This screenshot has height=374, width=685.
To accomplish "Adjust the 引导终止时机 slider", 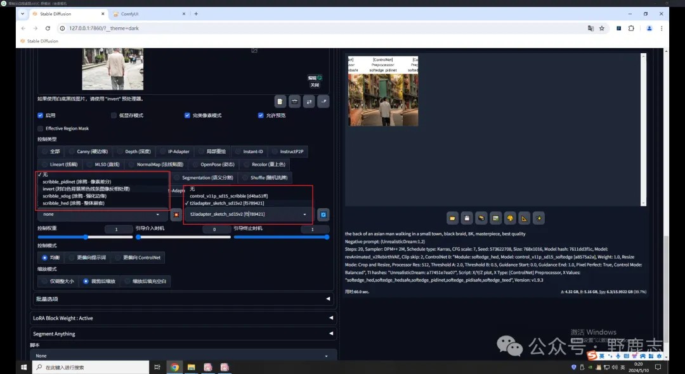I will (x=282, y=237).
